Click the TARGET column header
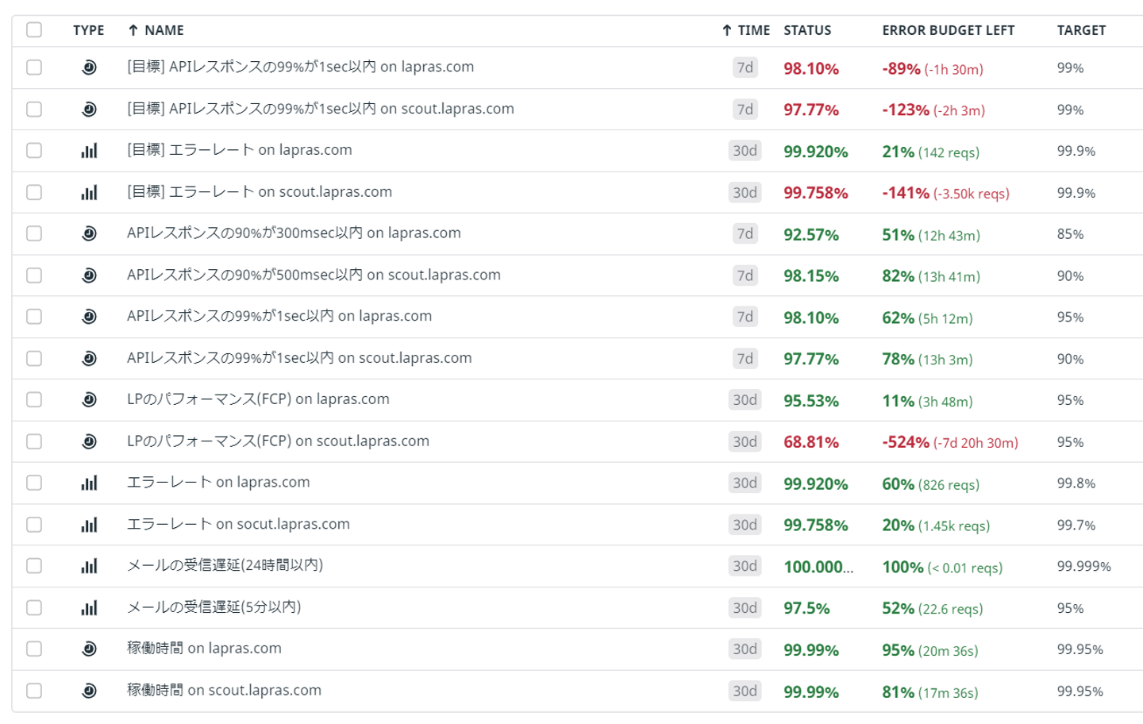Viewport: 1143px width, 724px height. click(1081, 30)
